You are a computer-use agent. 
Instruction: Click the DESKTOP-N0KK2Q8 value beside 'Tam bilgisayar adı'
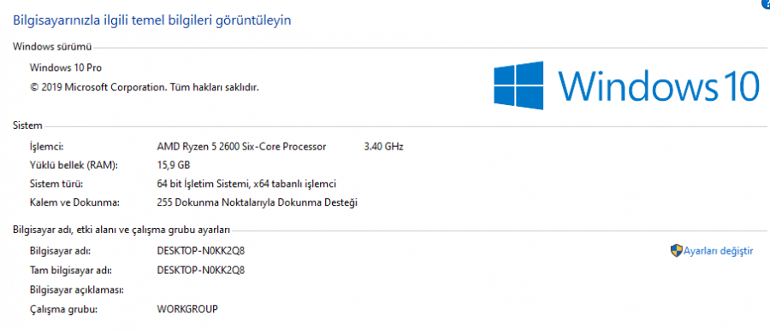[201, 270]
